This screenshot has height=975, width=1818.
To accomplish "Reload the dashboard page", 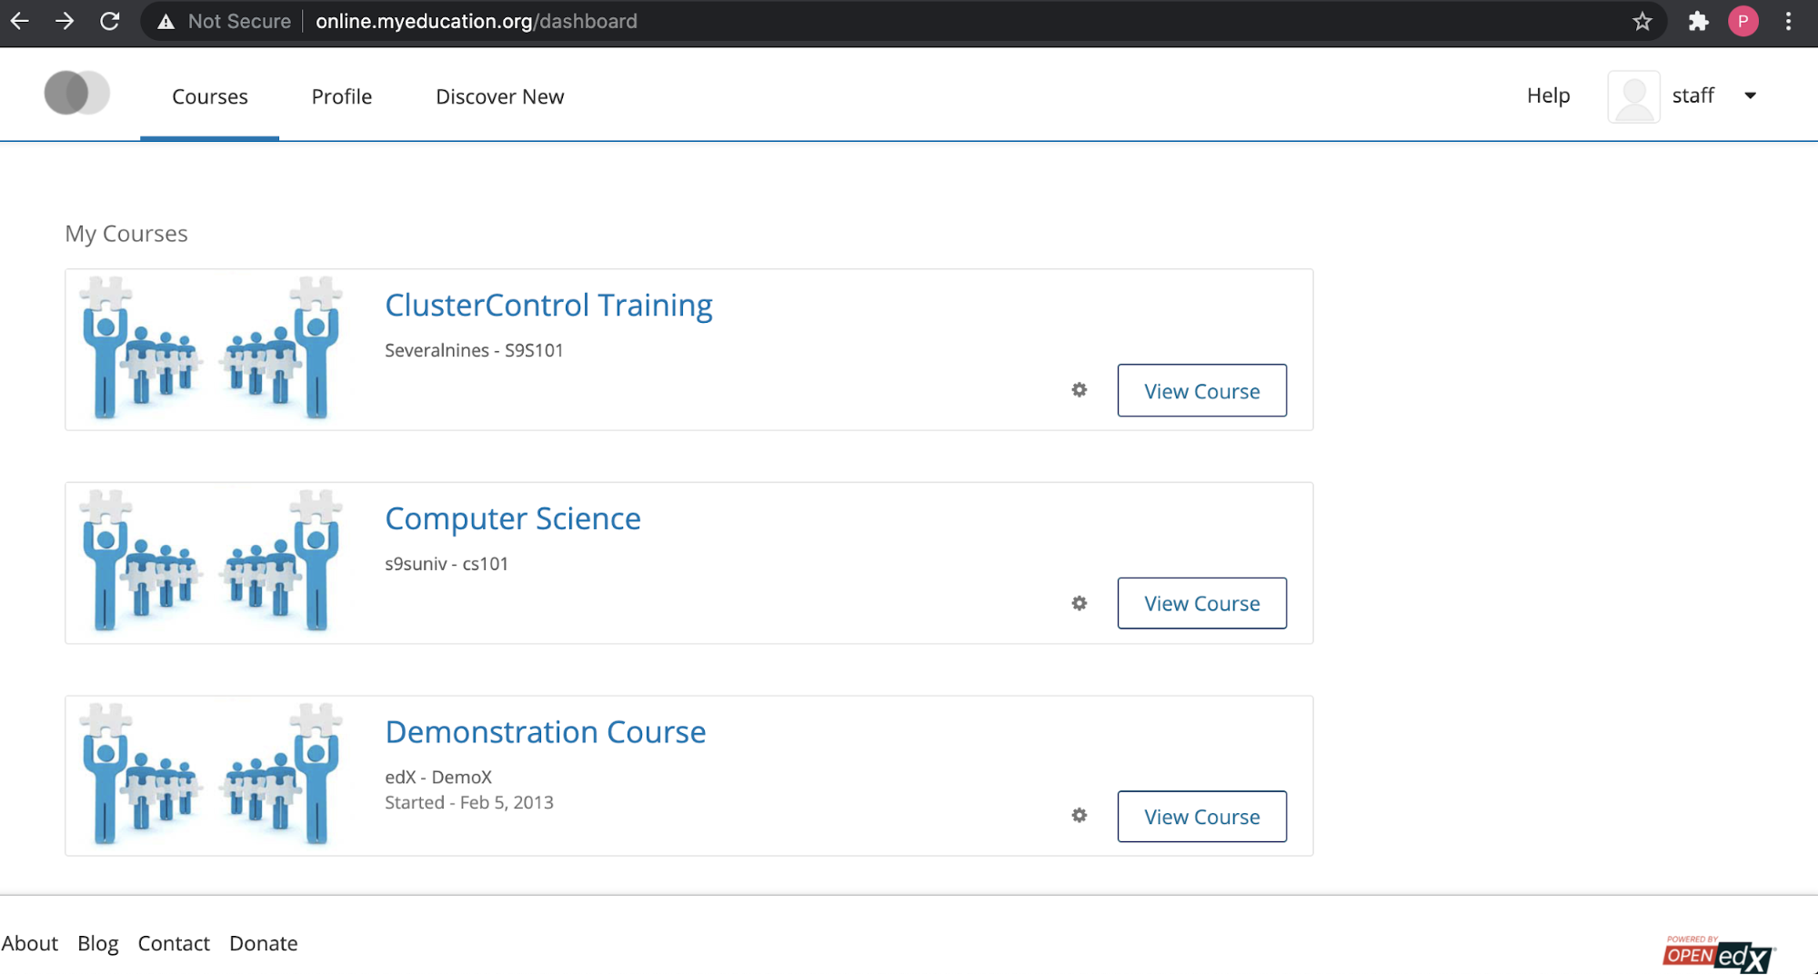I will pyautogui.click(x=110, y=21).
